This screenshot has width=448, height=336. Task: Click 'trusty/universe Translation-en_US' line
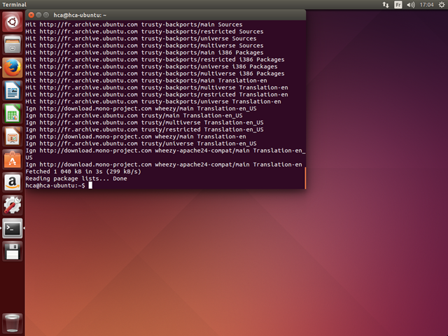pyautogui.click(x=141, y=143)
